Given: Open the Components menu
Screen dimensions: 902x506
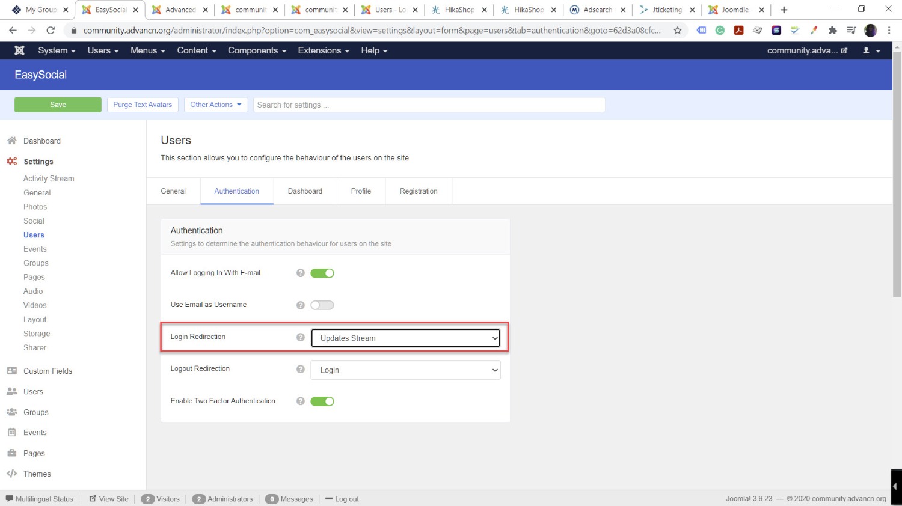Looking at the screenshot, I should click(x=257, y=50).
